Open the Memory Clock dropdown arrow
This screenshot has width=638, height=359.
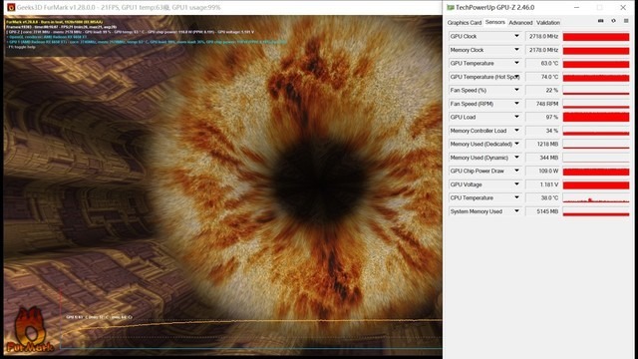pyautogui.click(x=516, y=50)
